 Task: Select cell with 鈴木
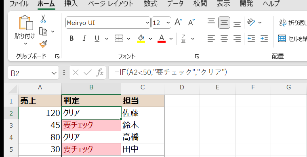coord(143,125)
